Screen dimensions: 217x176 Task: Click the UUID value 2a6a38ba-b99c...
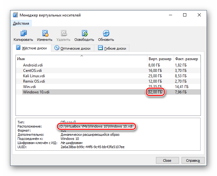92,147
